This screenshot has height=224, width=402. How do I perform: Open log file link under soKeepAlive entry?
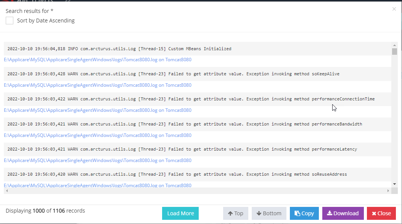click(98, 85)
